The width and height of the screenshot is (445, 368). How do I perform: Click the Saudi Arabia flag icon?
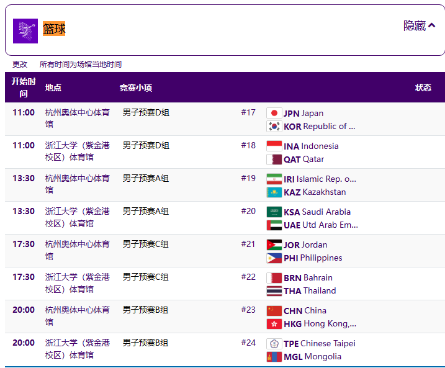tap(274, 212)
